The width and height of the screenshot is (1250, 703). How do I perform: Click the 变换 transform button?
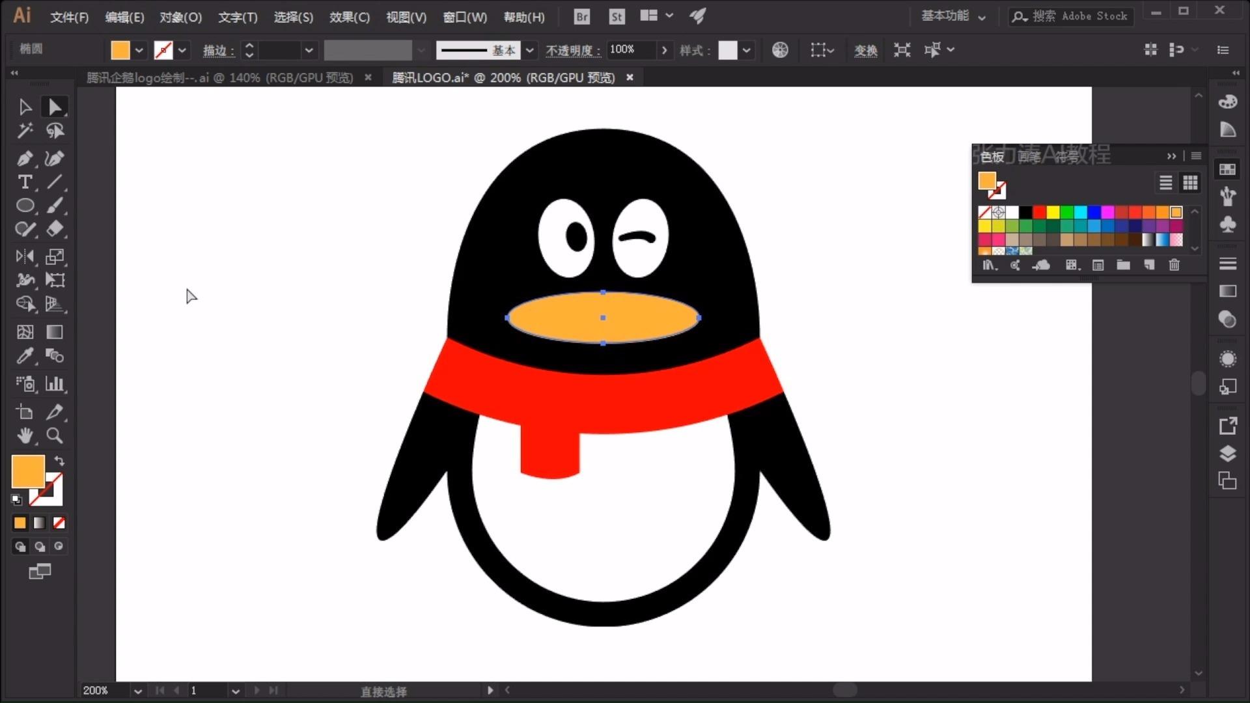[865, 50]
